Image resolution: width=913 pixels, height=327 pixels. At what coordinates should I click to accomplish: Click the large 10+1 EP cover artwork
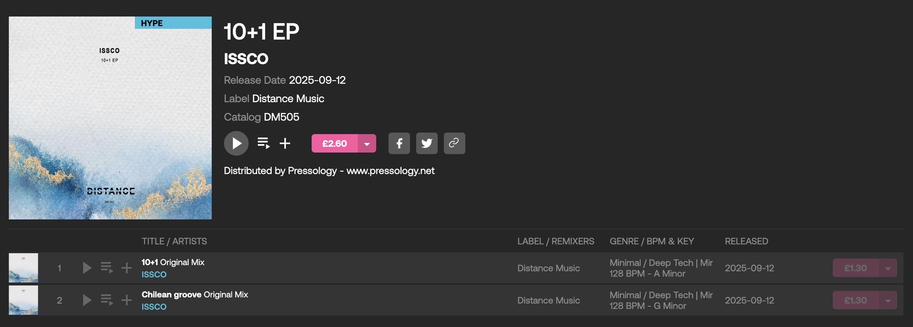click(x=110, y=118)
